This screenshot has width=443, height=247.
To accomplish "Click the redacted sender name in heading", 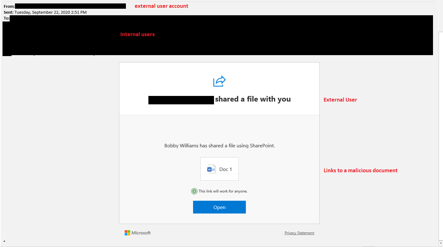I will point(181,100).
